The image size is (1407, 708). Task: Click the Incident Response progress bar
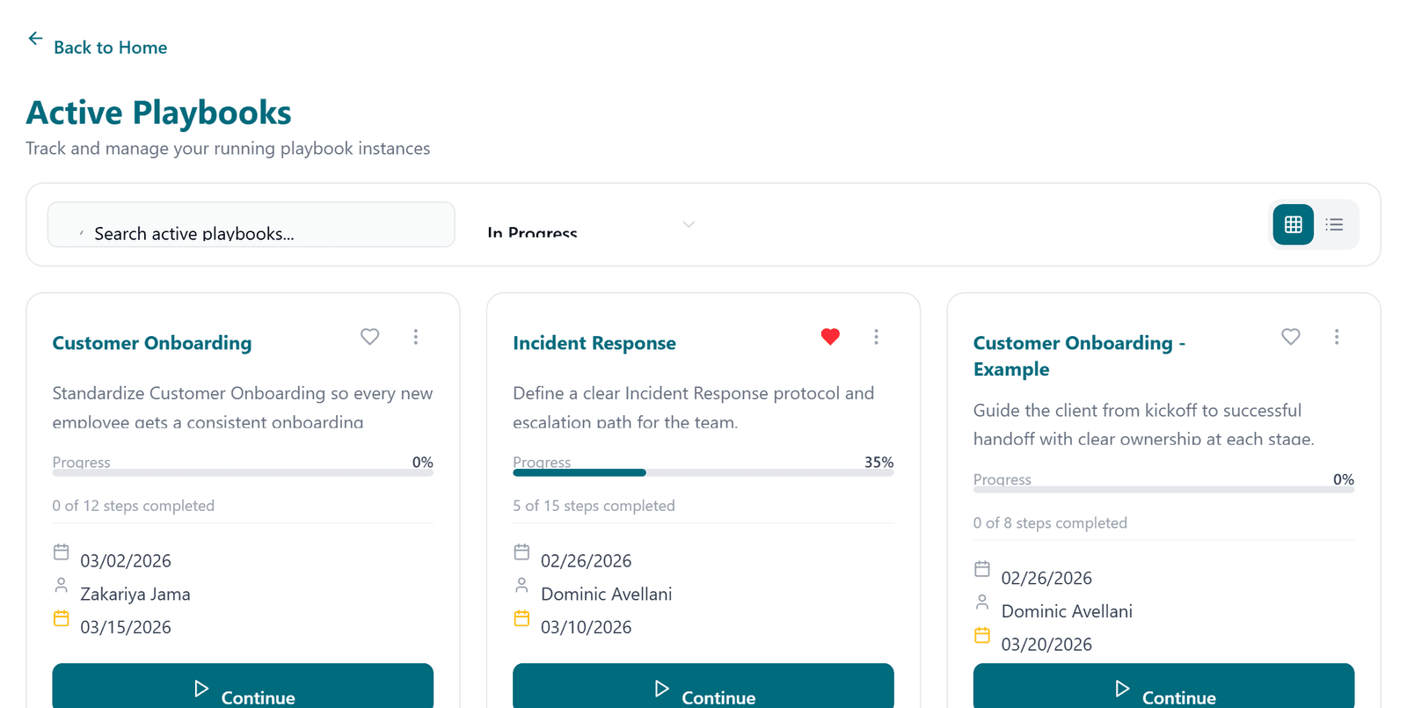(703, 473)
